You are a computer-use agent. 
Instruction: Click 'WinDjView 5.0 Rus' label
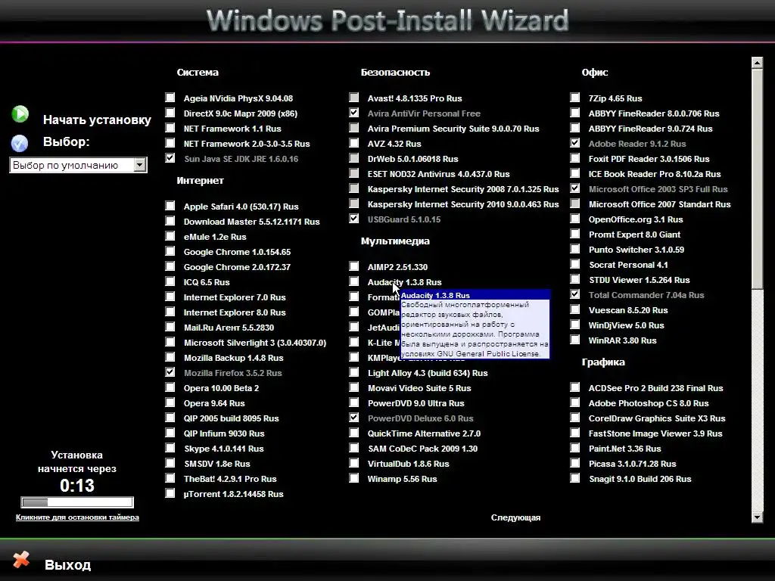[x=626, y=325]
